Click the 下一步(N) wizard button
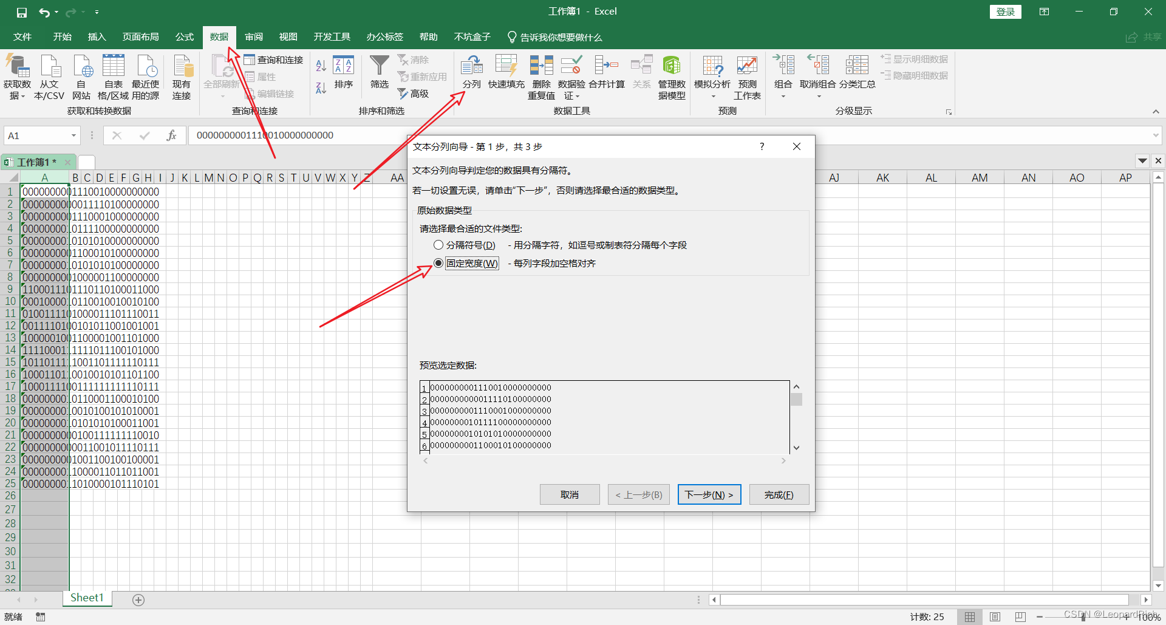 pos(709,494)
